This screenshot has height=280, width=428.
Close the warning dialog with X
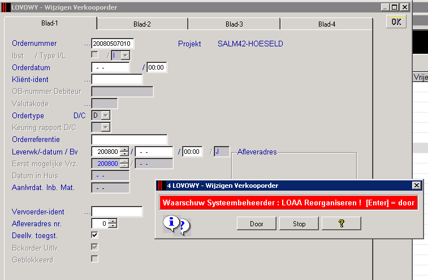click(x=417, y=186)
